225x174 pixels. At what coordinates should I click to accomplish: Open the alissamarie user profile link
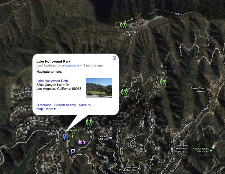pyautogui.click(x=71, y=65)
